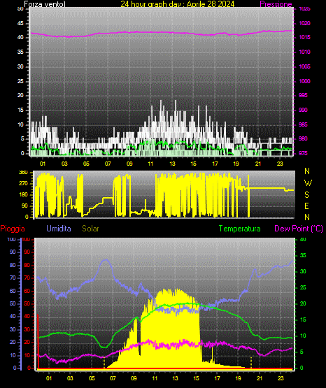Click the 'Solar' legend label
Viewport: 326px width, 388px height.
[90, 229]
